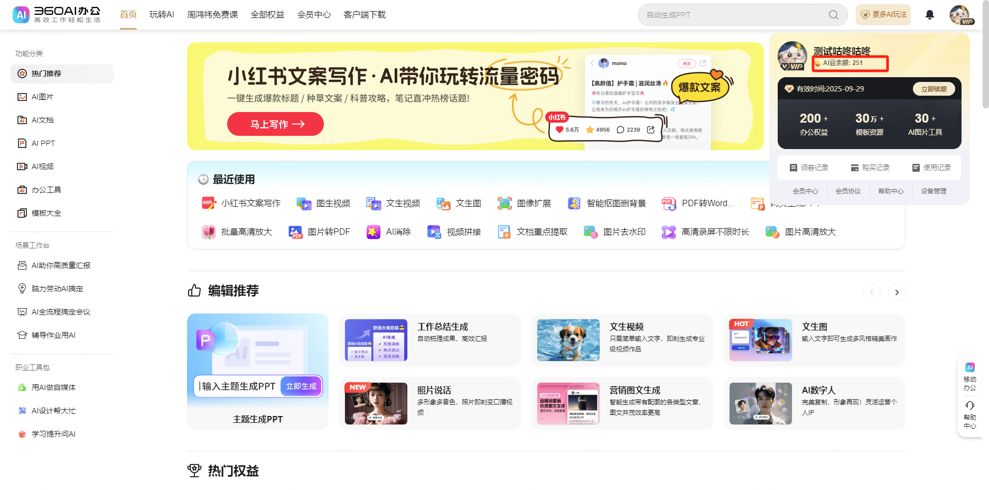
Task: Open 文生图 recent tool icon
Action: tap(443, 203)
